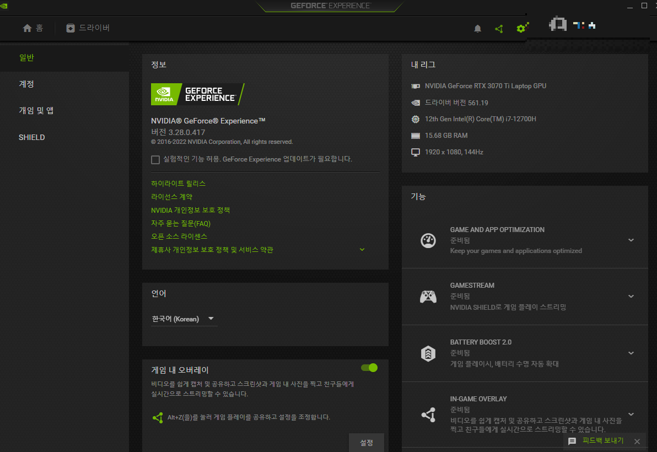
Task: Click the 버전 3.28.0.417 text
Action: click(x=177, y=132)
